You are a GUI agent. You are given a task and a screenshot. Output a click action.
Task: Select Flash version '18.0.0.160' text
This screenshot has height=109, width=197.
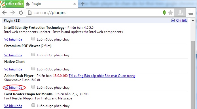[60, 76]
